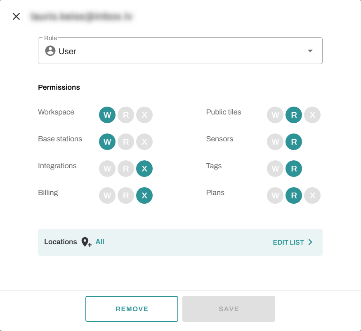Set Plans permission to Write
The image size is (361, 331).
[x=275, y=195]
